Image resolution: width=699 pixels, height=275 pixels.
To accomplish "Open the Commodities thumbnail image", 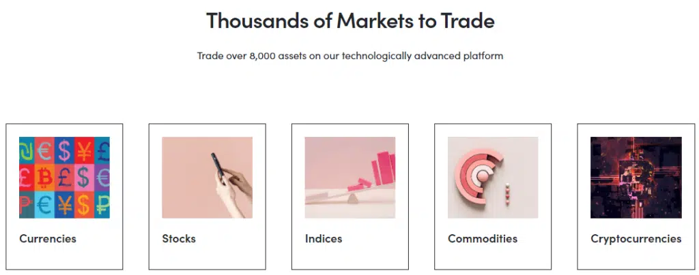I will point(492,178).
